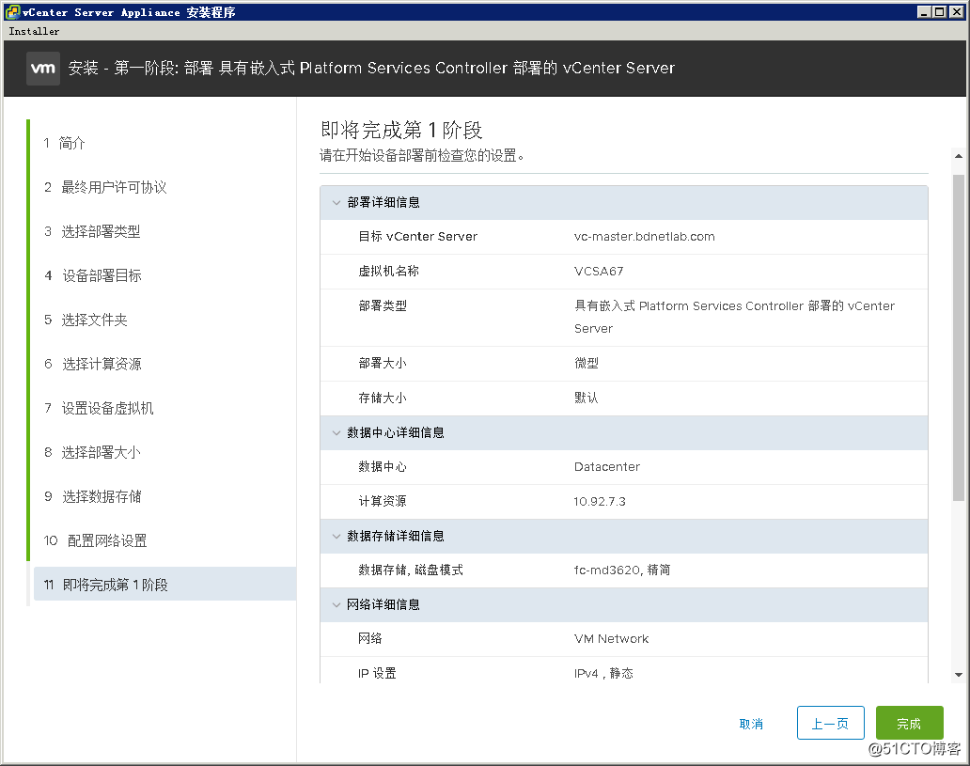Viewport: 970px width, 766px height.
Task: Collapse the 数据中心详细信息 section chevron
Action: pos(336,432)
